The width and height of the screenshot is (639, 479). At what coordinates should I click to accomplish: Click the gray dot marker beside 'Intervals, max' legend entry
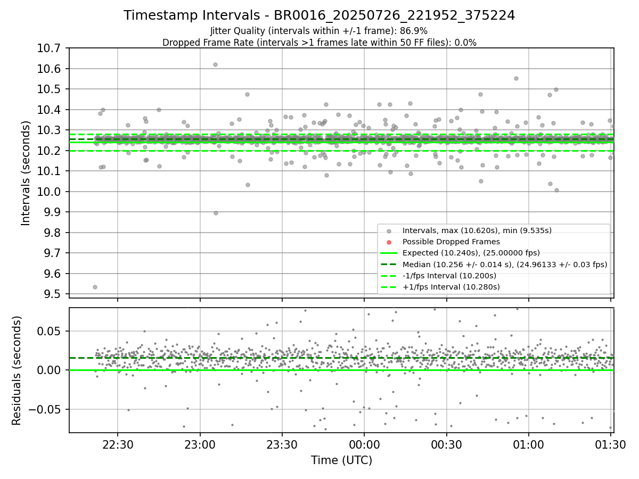(389, 231)
